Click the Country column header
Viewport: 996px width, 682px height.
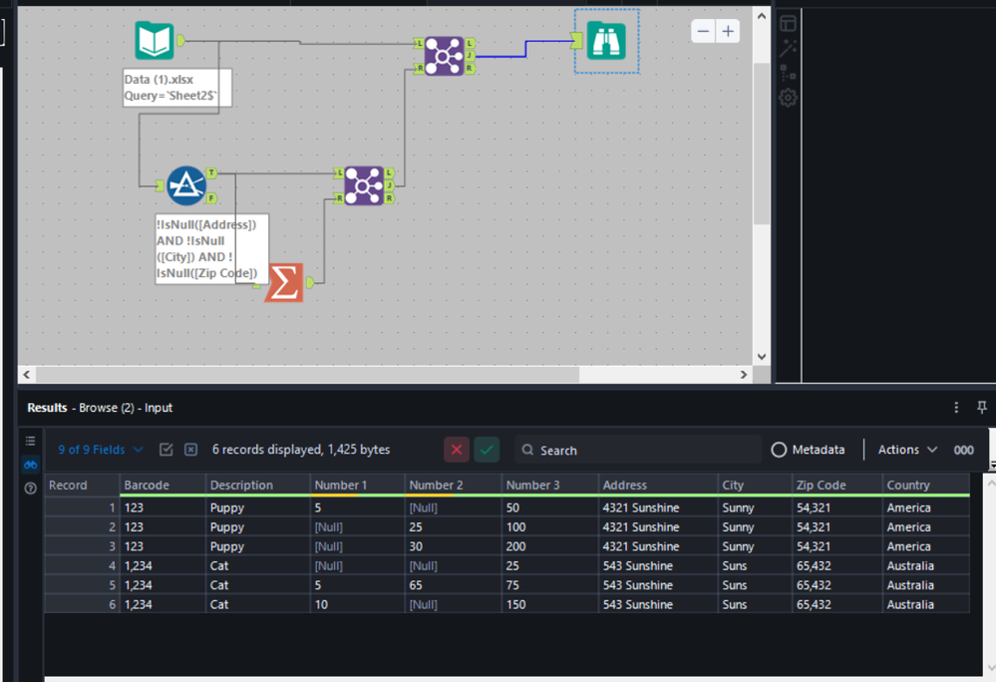click(926, 486)
